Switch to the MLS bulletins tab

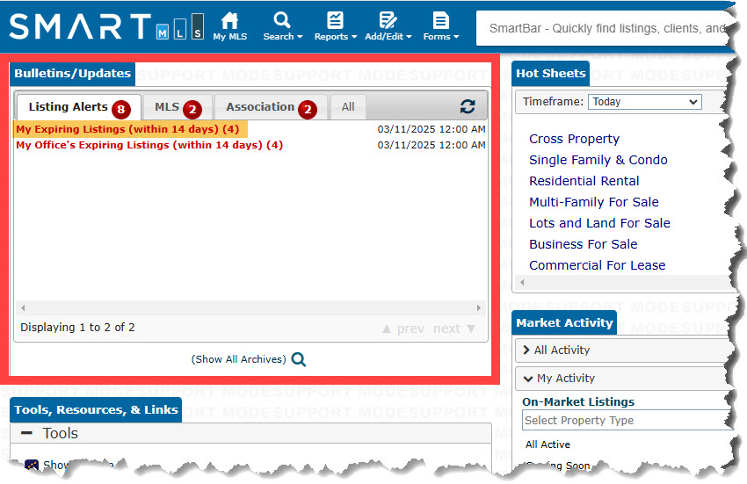click(x=178, y=107)
